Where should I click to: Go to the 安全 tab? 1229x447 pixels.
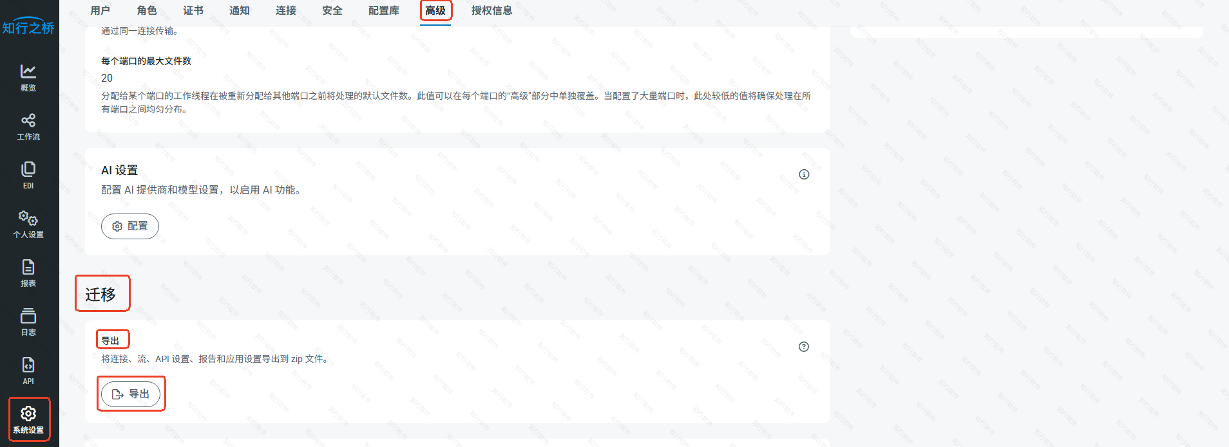[332, 10]
